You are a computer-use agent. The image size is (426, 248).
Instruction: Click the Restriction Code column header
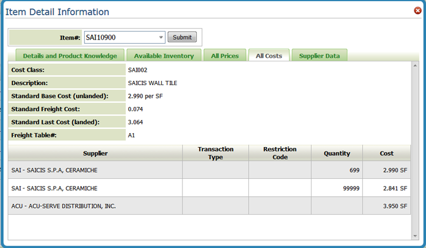pos(279,153)
